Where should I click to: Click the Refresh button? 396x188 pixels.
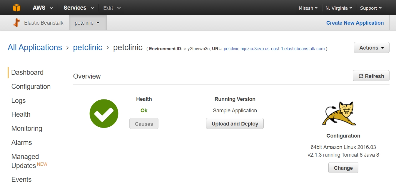click(x=371, y=76)
